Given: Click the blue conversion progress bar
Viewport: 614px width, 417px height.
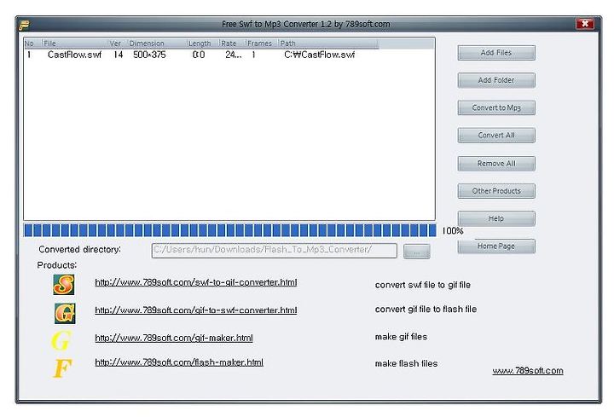Looking at the screenshot, I should tap(230, 230).
